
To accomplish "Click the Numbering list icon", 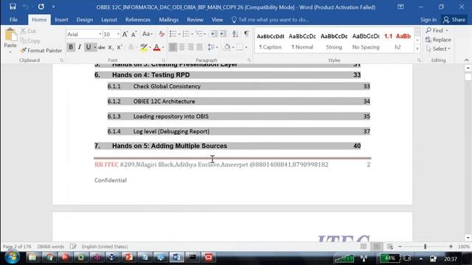I will (186, 35).
